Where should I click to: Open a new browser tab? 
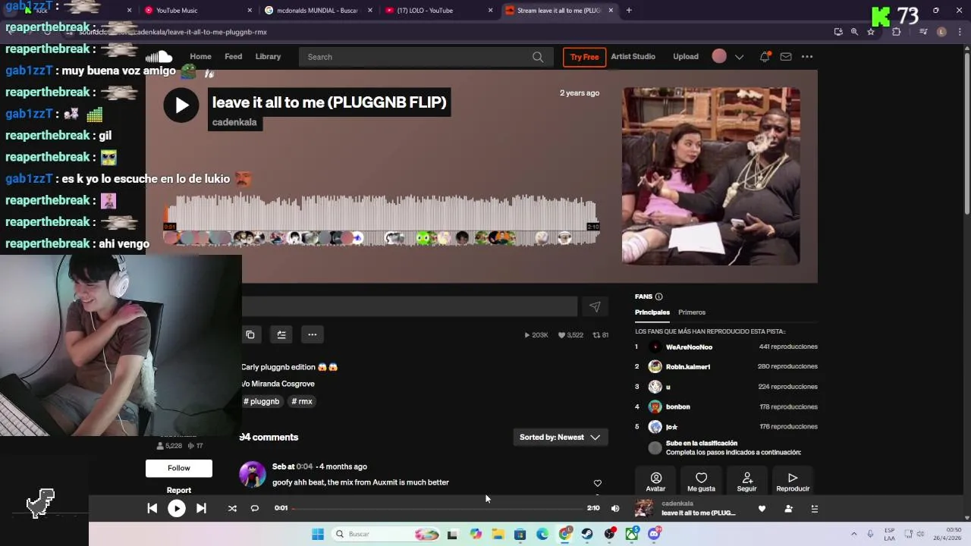(629, 11)
